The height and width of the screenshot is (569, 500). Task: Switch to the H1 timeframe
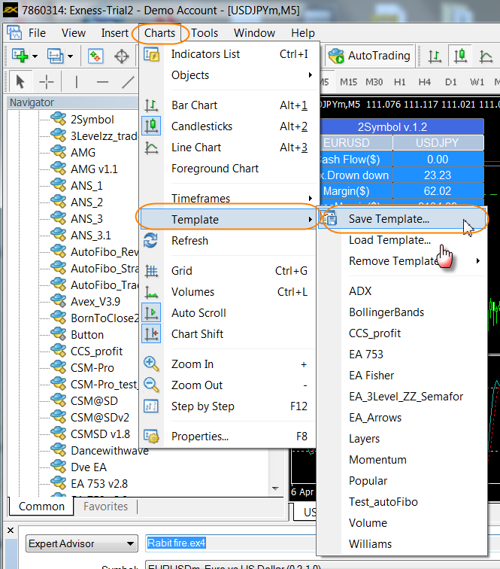399,81
